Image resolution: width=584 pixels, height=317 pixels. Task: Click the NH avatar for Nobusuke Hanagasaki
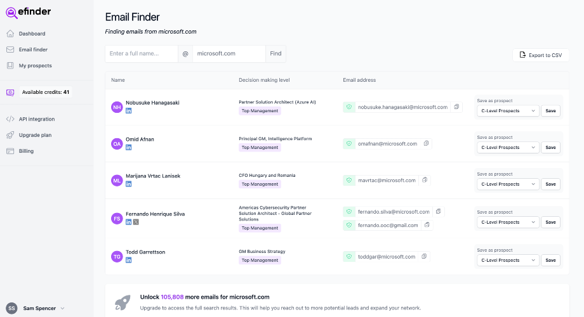point(117,107)
